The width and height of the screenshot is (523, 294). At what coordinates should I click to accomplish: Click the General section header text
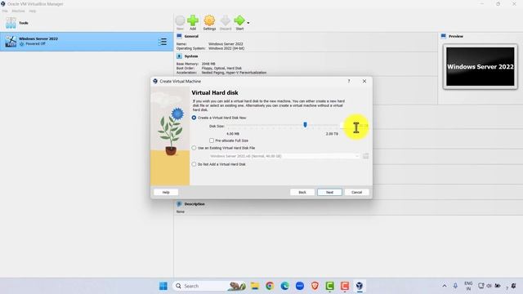(x=191, y=36)
